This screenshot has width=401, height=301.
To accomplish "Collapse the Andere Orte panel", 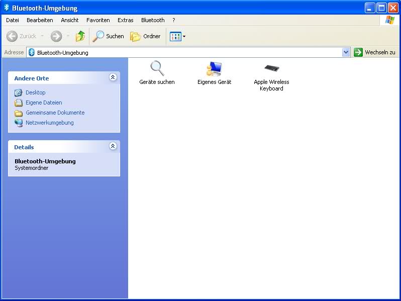I will [x=113, y=77].
